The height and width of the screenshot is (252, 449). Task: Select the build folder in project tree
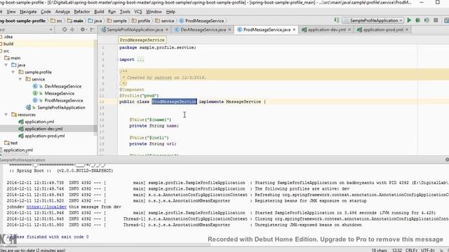(8, 43)
